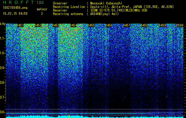Click the 0453 time marker
Viewport: 186px width, 118px height.
(56, 25)
